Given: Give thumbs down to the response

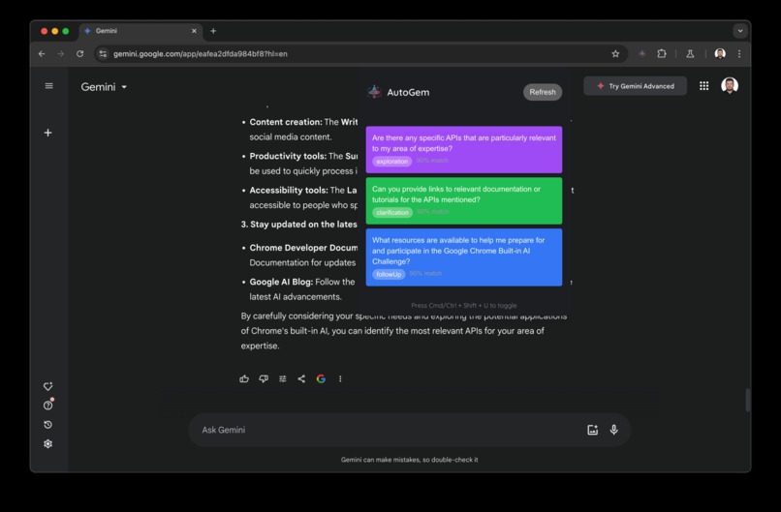Looking at the screenshot, I should 264,379.
